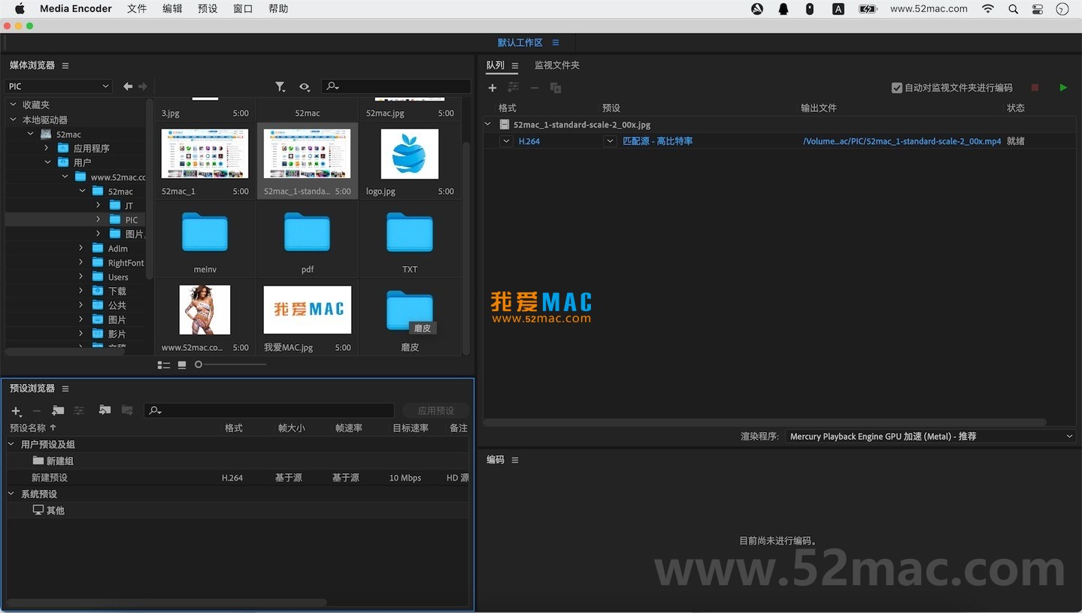Open the media browser panel menu icon
The width and height of the screenshot is (1082, 613).
[x=65, y=65]
